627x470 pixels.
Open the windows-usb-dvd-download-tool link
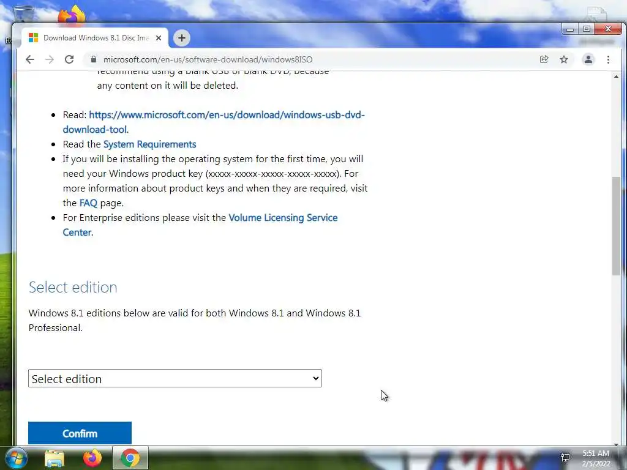[x=214, y=122]
